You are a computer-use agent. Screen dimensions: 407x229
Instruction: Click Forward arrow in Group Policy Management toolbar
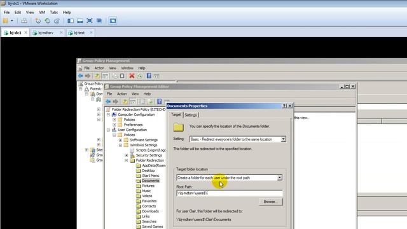coord(88,76)
